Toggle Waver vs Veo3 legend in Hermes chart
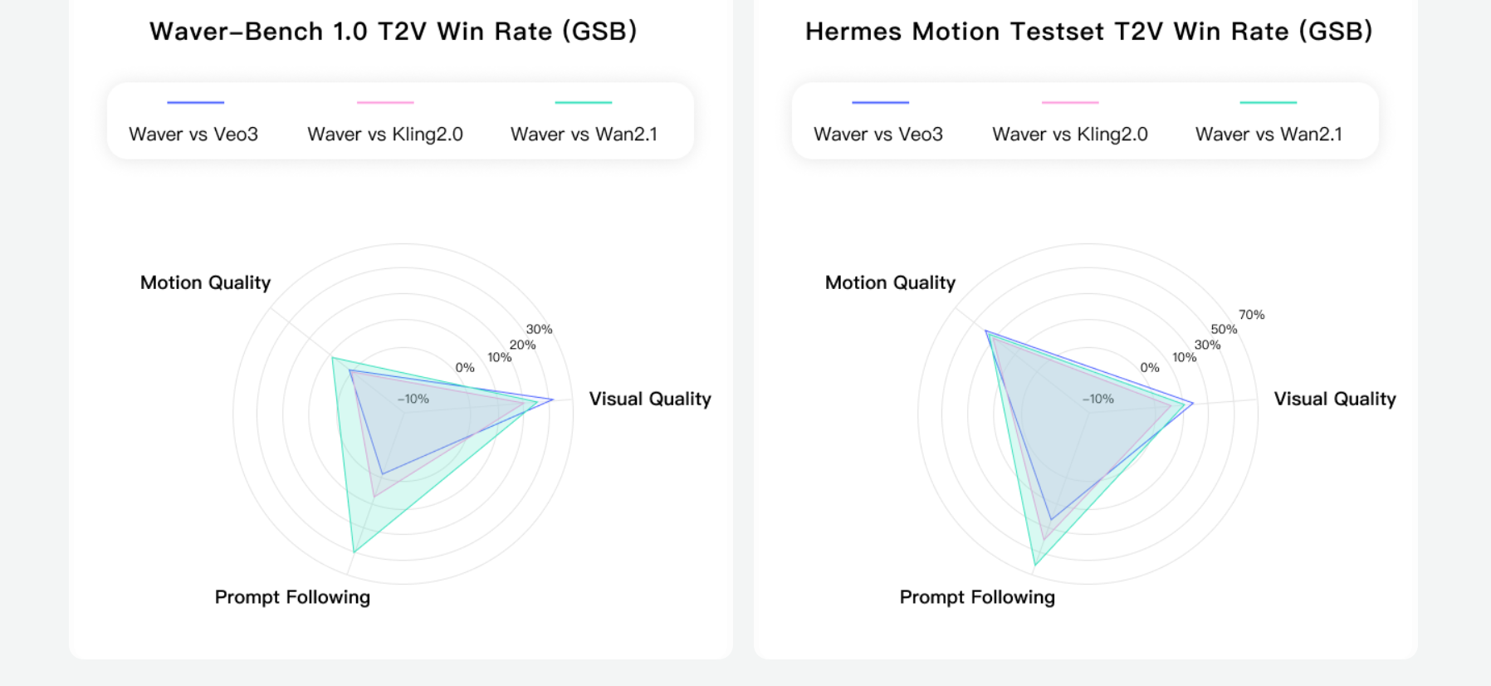The image size is (1491, 686). pyautogui.click(x=878, y=134)
